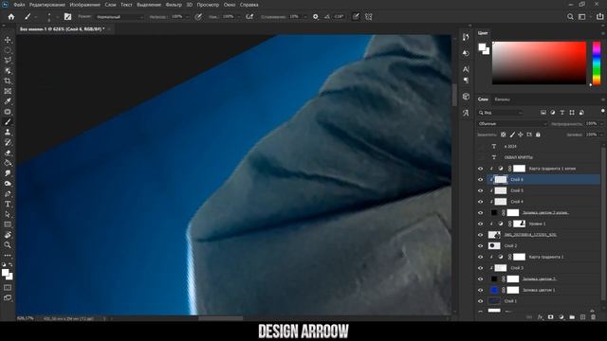Open the layer opacity dropdown arrow
The width and height of the screenshot is (607, 341).
click(x=601, y=124)
